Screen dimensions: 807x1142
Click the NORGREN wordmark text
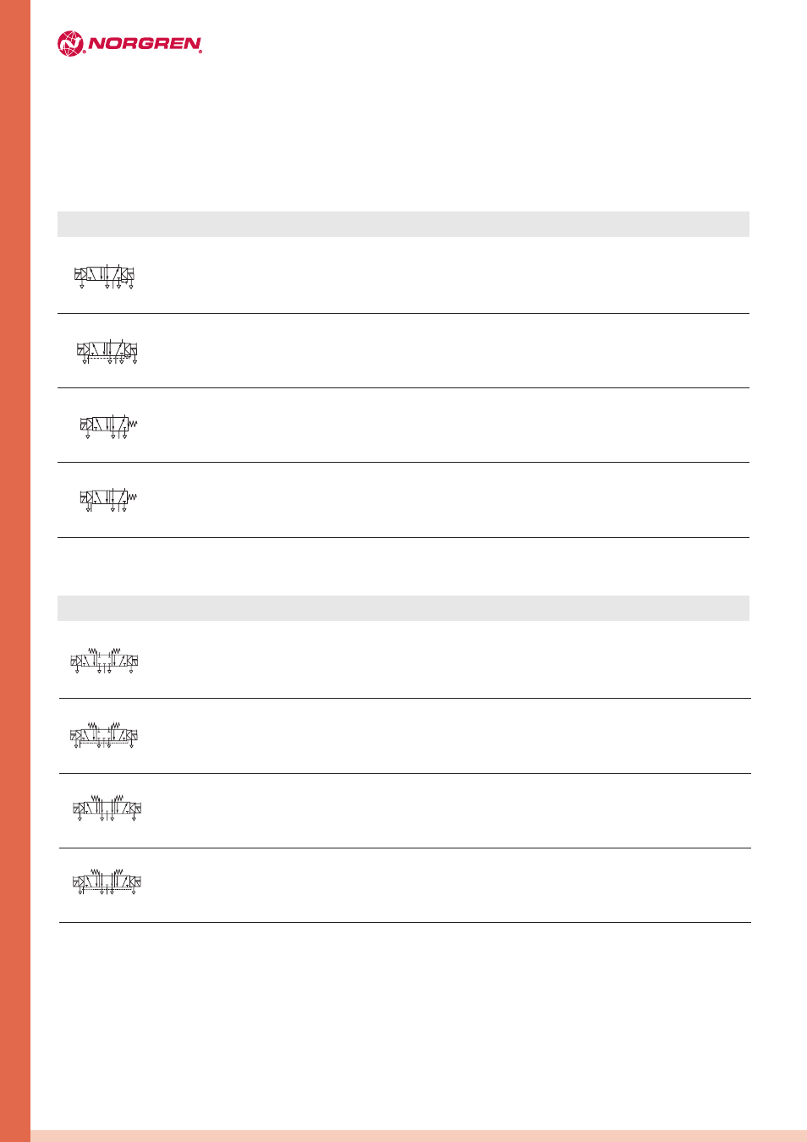[x=145, y=44]
